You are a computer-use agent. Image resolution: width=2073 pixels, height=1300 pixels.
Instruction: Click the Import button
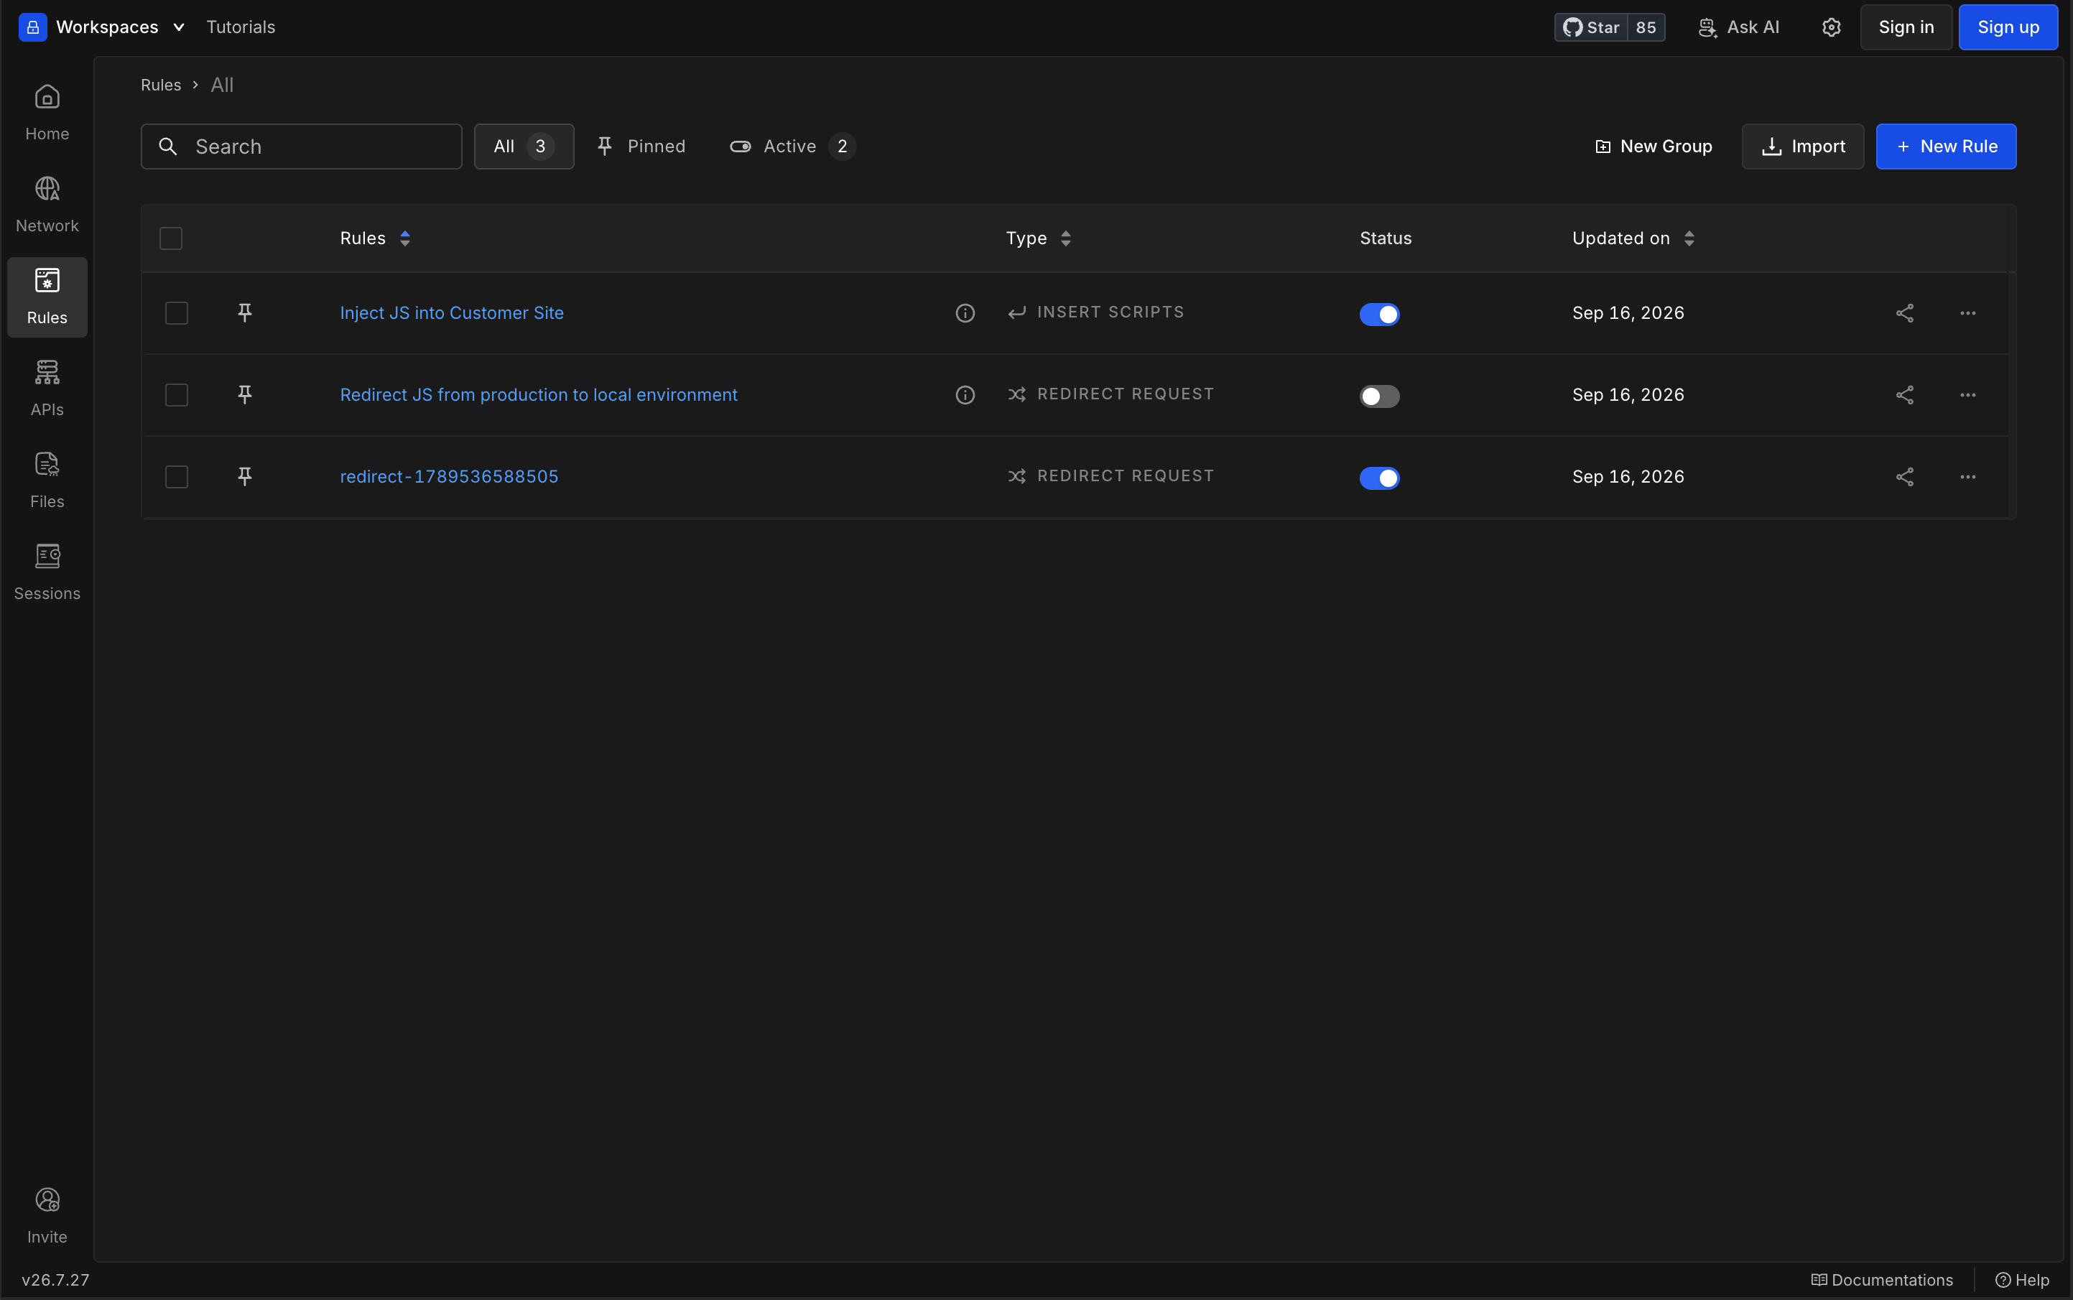click(1802, 147)
